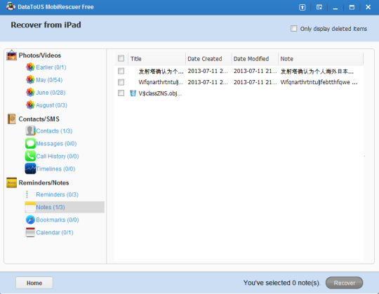Screen dimensions: 379x294
Task: Click the V$classZNS.obj... note title
Action: (160, 93)
